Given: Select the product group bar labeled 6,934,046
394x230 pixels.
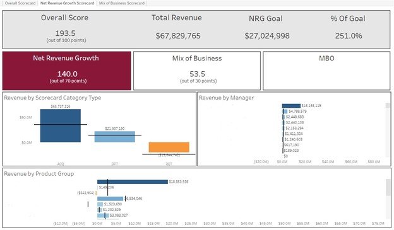Looking at the screenshot, I should pos(110,198).
